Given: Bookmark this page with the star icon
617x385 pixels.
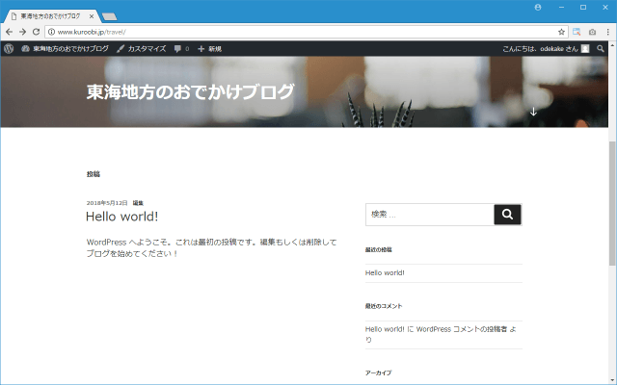Looking at the screenshot, I should coord(561,32).
